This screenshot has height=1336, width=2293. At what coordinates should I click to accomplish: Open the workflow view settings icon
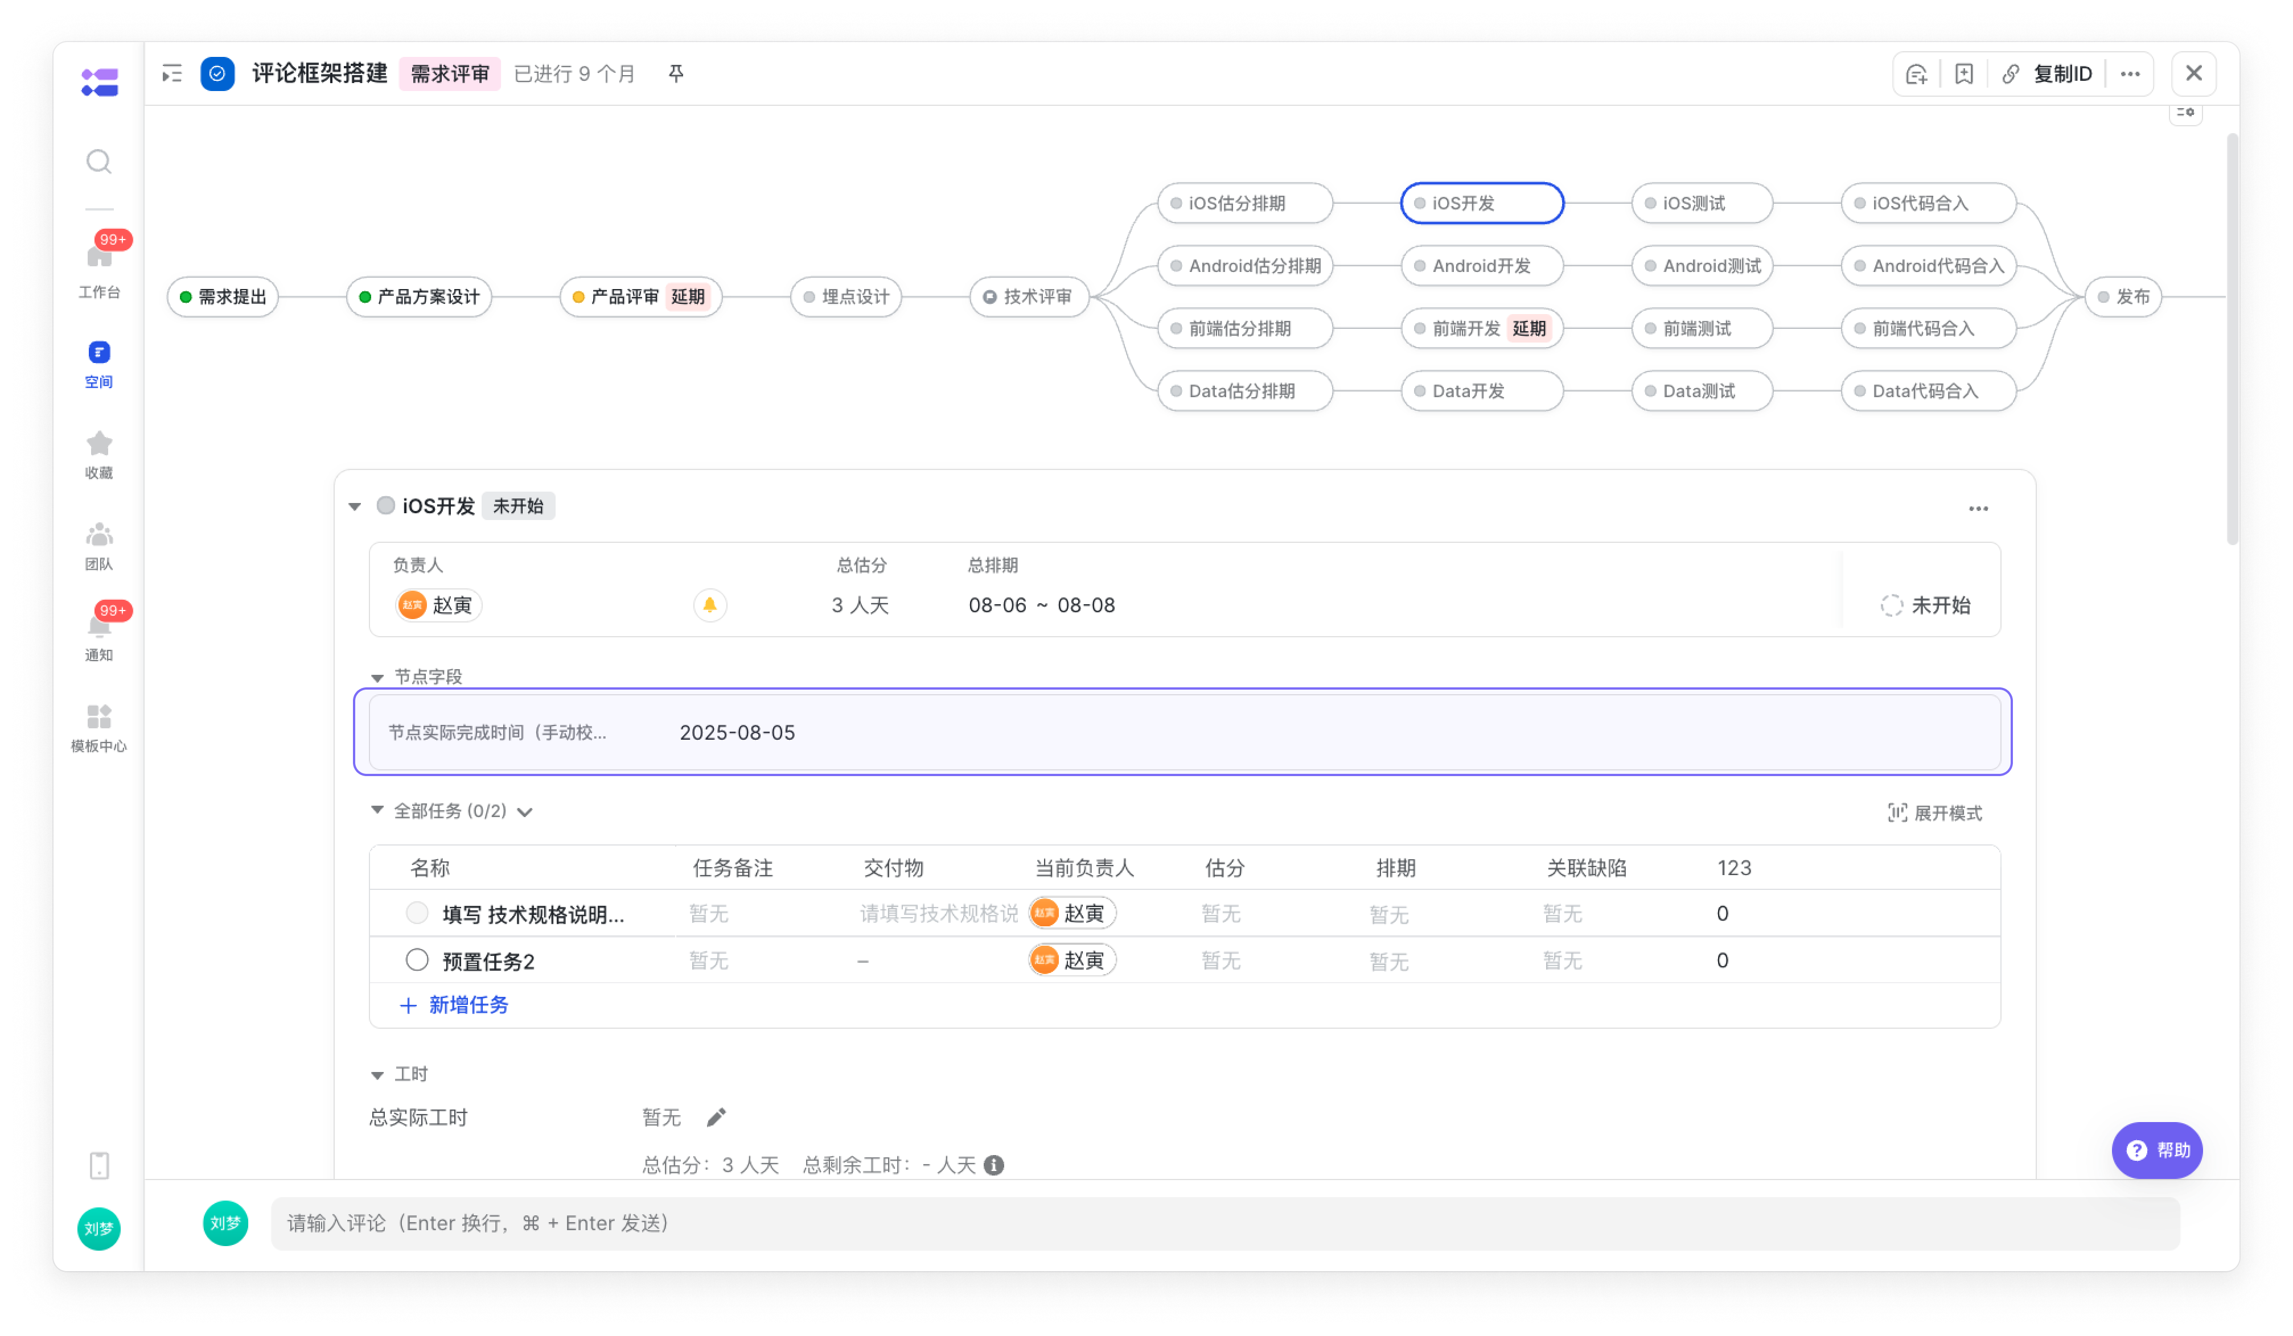[2185, 113]
